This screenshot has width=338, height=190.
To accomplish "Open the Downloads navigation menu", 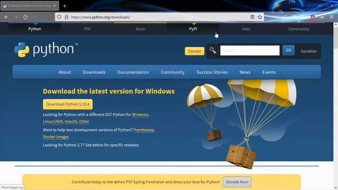I will tap(94, 72).
